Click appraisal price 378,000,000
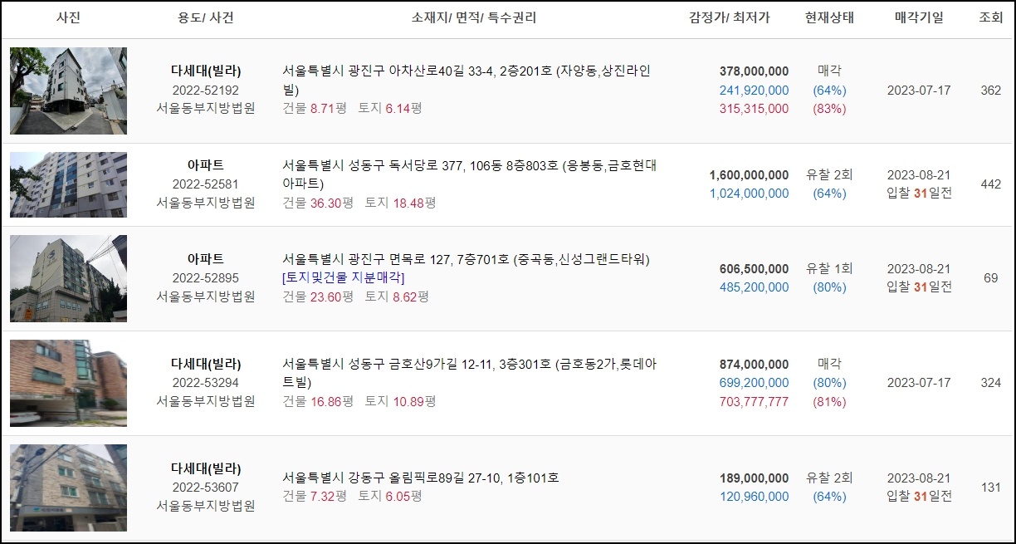Screen dimensions: 1016x544 coord(755,71)
